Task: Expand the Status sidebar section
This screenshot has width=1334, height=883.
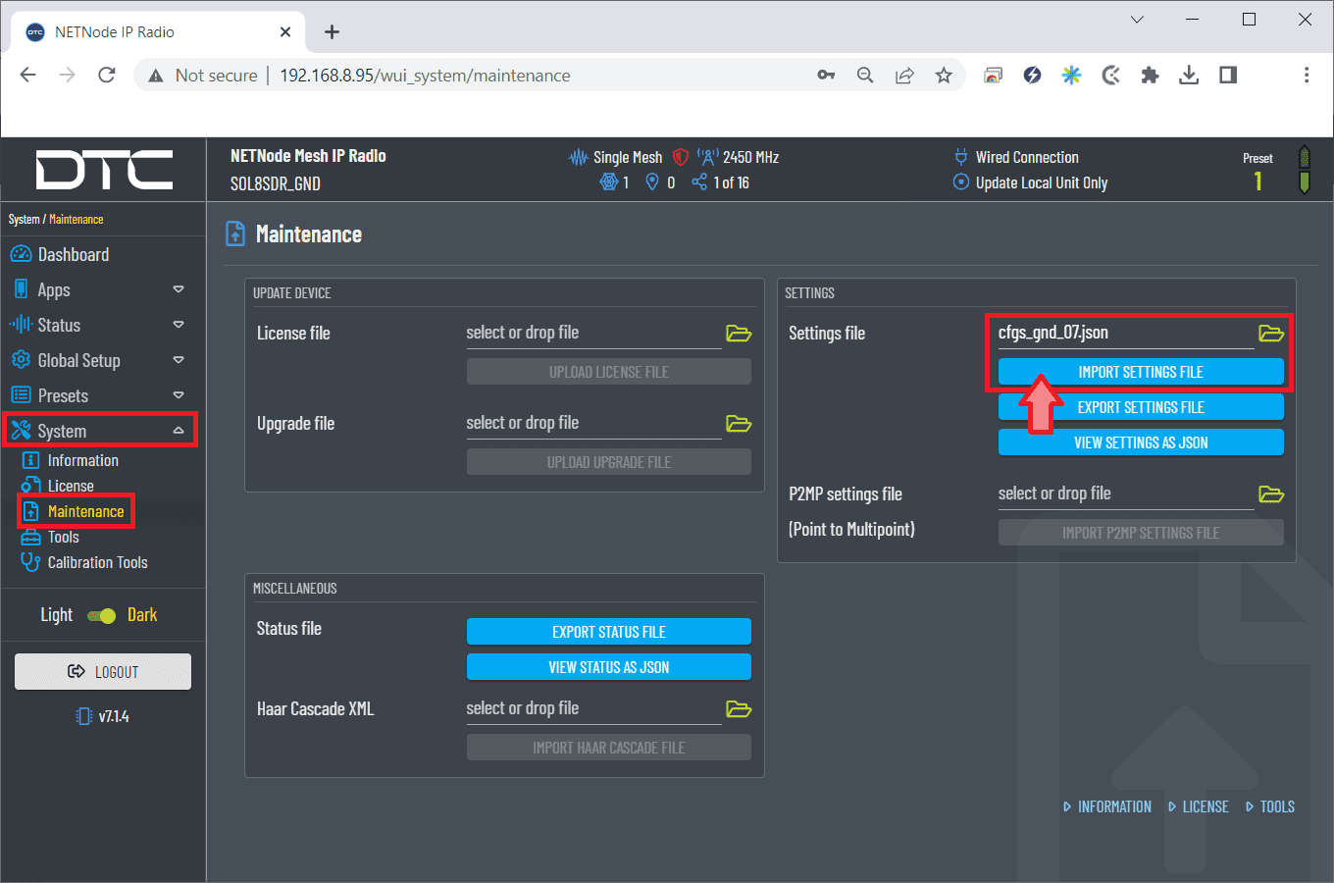Action: pyautogui.click(x=179, y=326)
